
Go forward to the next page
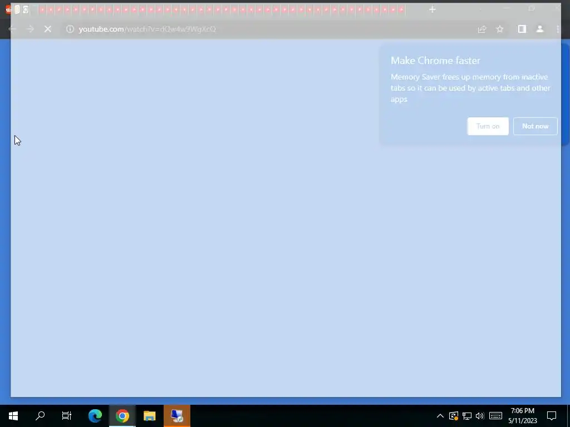(30, 29)
